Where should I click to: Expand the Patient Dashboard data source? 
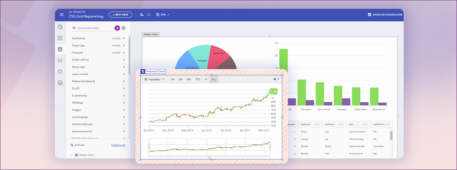click(124, 81)
